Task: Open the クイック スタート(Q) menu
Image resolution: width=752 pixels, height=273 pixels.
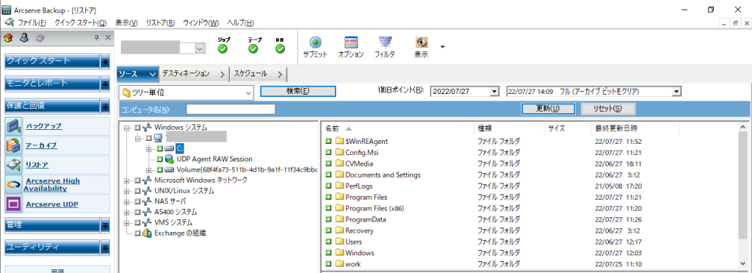Action: click(80, 23)
